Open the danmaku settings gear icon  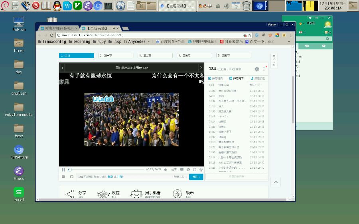[257, 69]
